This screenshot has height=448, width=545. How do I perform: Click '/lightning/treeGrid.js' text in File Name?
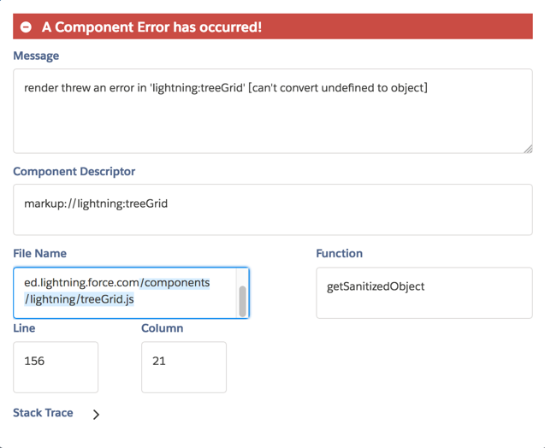[x=80, y=299]
